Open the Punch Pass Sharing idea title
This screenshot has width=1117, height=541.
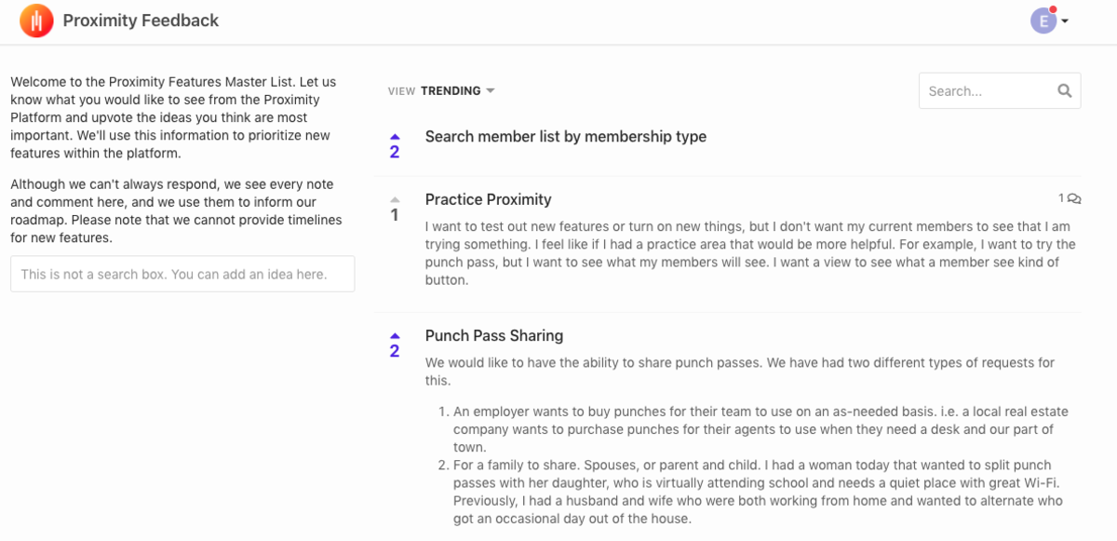coord(494,336)
